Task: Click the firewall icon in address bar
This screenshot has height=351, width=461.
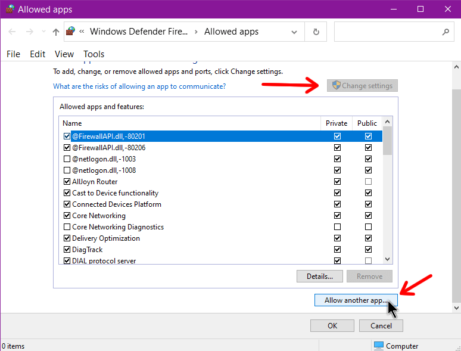Action: tap(70, 31)
